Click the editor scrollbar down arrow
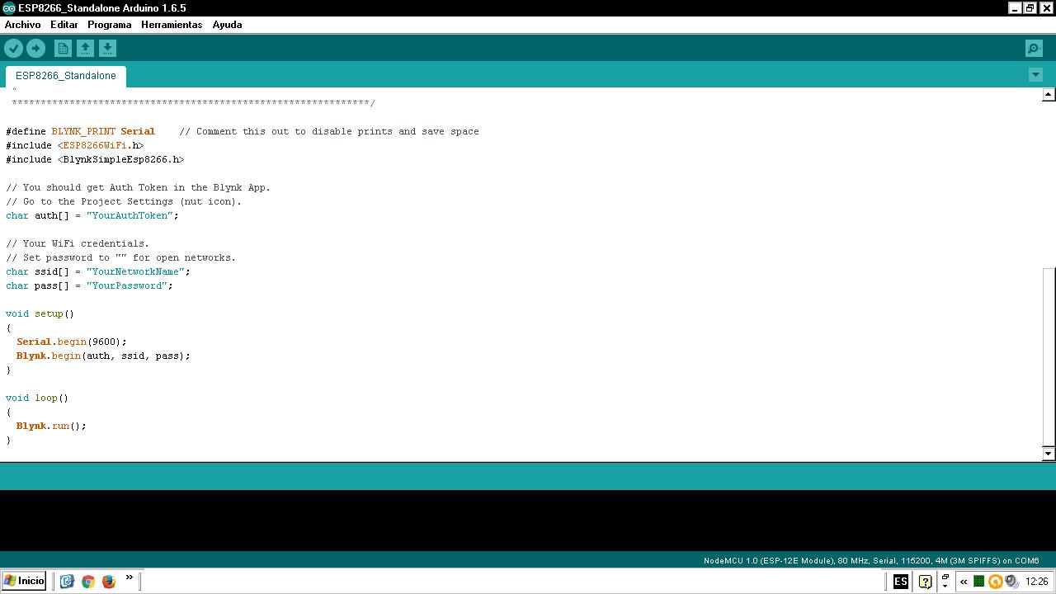Screen dimensions: 1056x594 1049,453
